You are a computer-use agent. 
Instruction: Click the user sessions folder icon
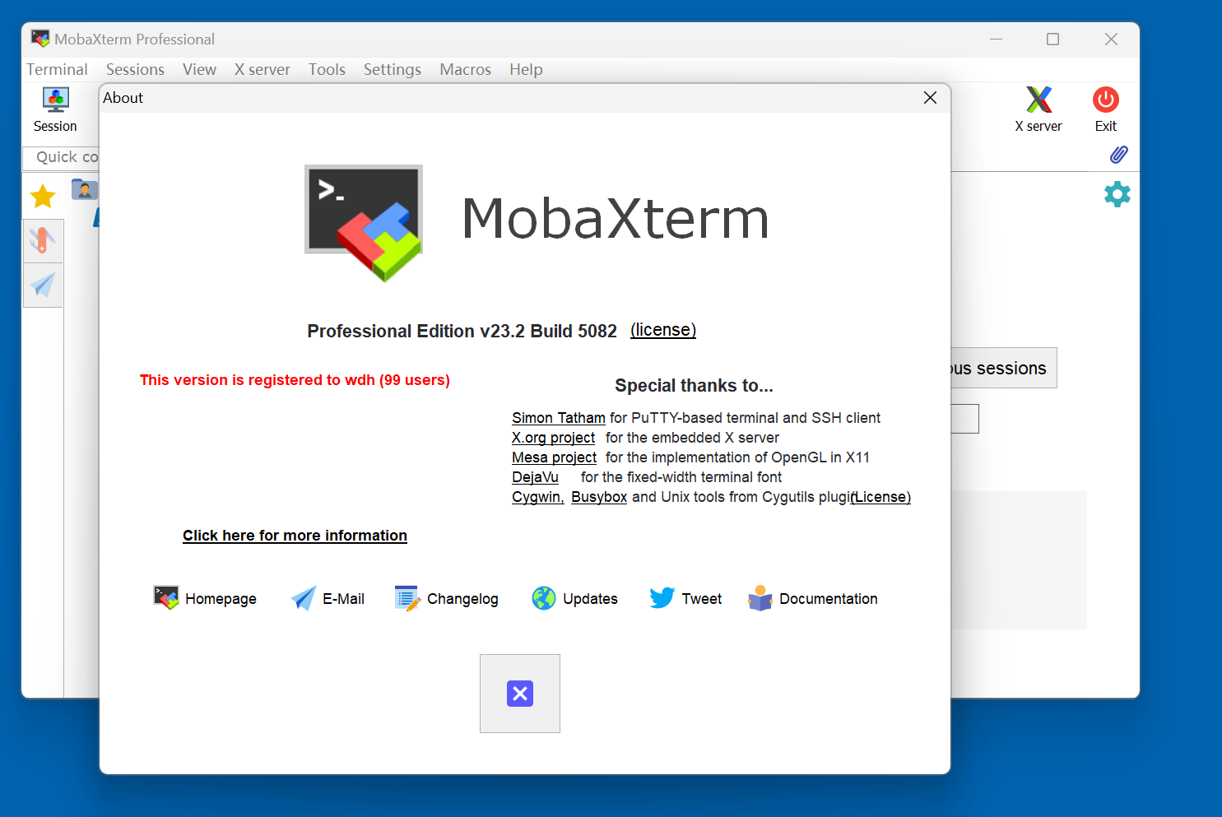tap(84, 190)
